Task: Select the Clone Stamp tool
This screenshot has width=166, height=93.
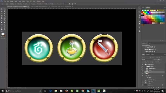Action: pyautogui.click(x=2, y=18)
